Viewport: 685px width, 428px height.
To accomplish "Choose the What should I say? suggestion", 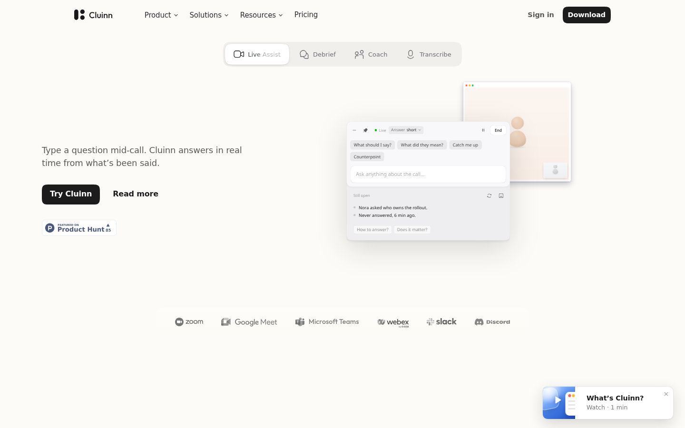I will (372, 145).
